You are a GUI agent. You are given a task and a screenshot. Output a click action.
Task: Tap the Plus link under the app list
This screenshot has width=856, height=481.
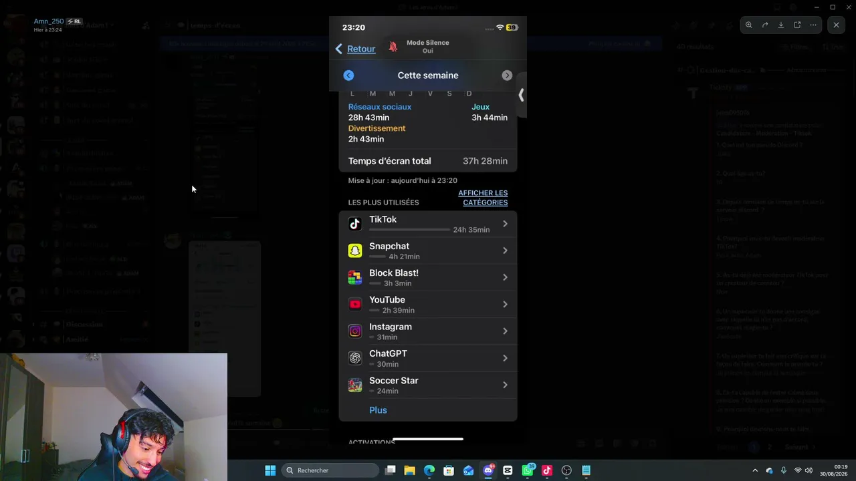coord(378,410)
